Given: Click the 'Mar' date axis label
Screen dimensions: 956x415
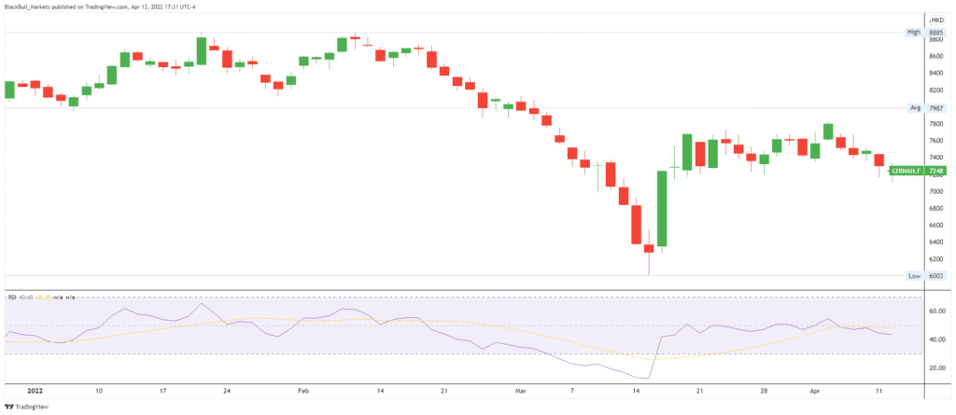Looking at the screenshot, I should (520, 389).
